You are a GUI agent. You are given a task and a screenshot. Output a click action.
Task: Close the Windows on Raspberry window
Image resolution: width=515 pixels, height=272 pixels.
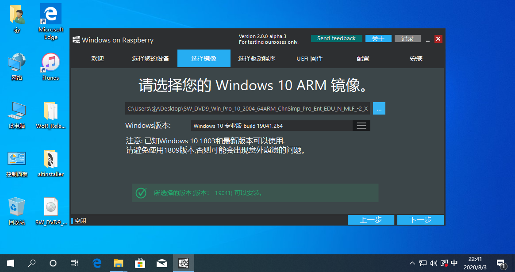[438, 39]
